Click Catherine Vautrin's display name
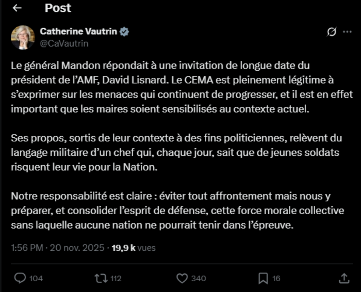This screenshot has width=361, height=292. [78, 32]
